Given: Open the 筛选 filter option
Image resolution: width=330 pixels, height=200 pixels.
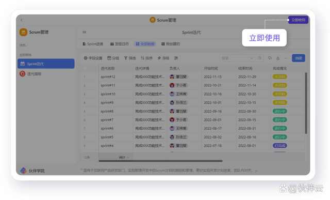Looking at the screenshot, I should coord(130,58).
